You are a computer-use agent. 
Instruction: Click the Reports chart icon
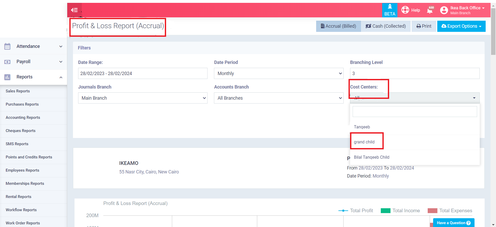click(x=7, y=77)
